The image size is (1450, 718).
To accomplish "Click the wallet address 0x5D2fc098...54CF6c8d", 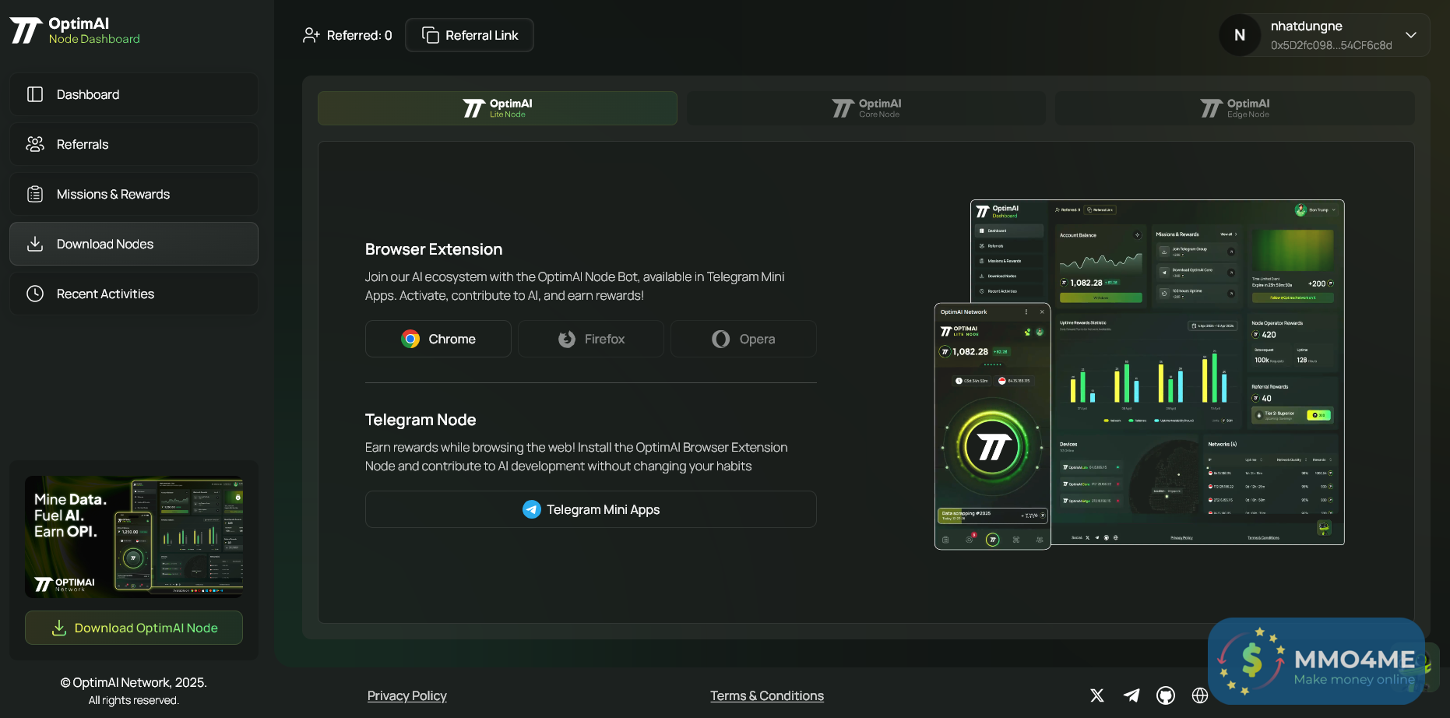I will tap(1332, 45).
